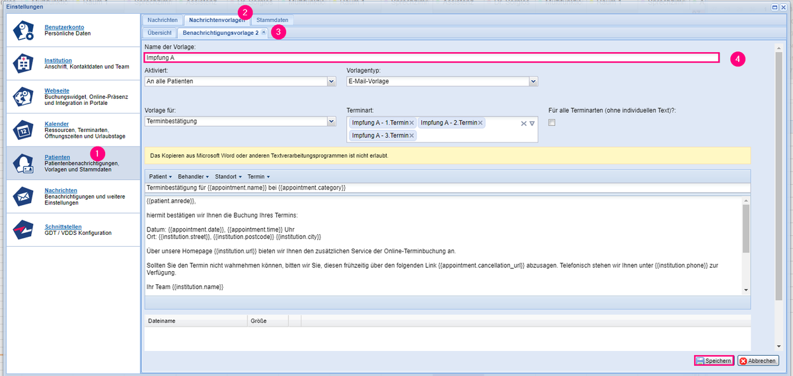The height and width of the screenshot is (376, 793).
Task: Open the Patient placeholder menu
Action: tap(161, 177)
